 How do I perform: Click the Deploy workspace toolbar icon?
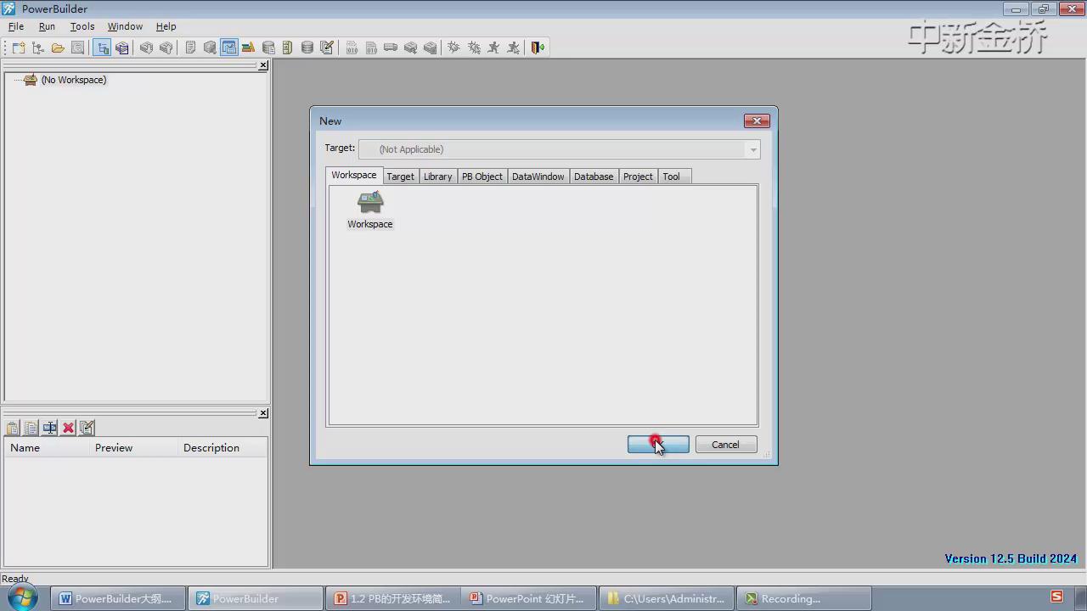391,48
